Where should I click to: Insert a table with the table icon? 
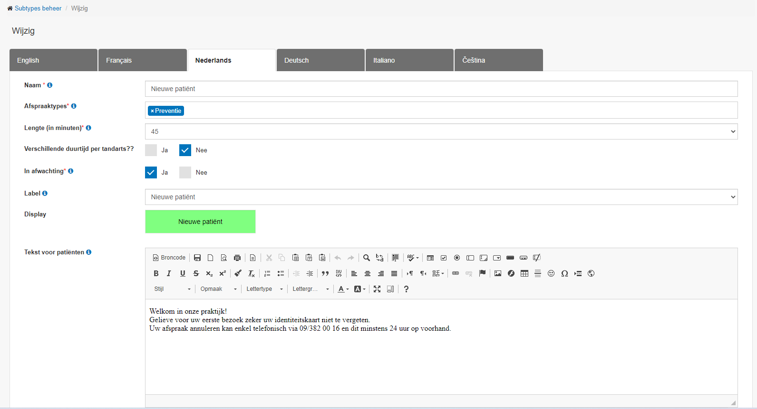click(524, 273)
